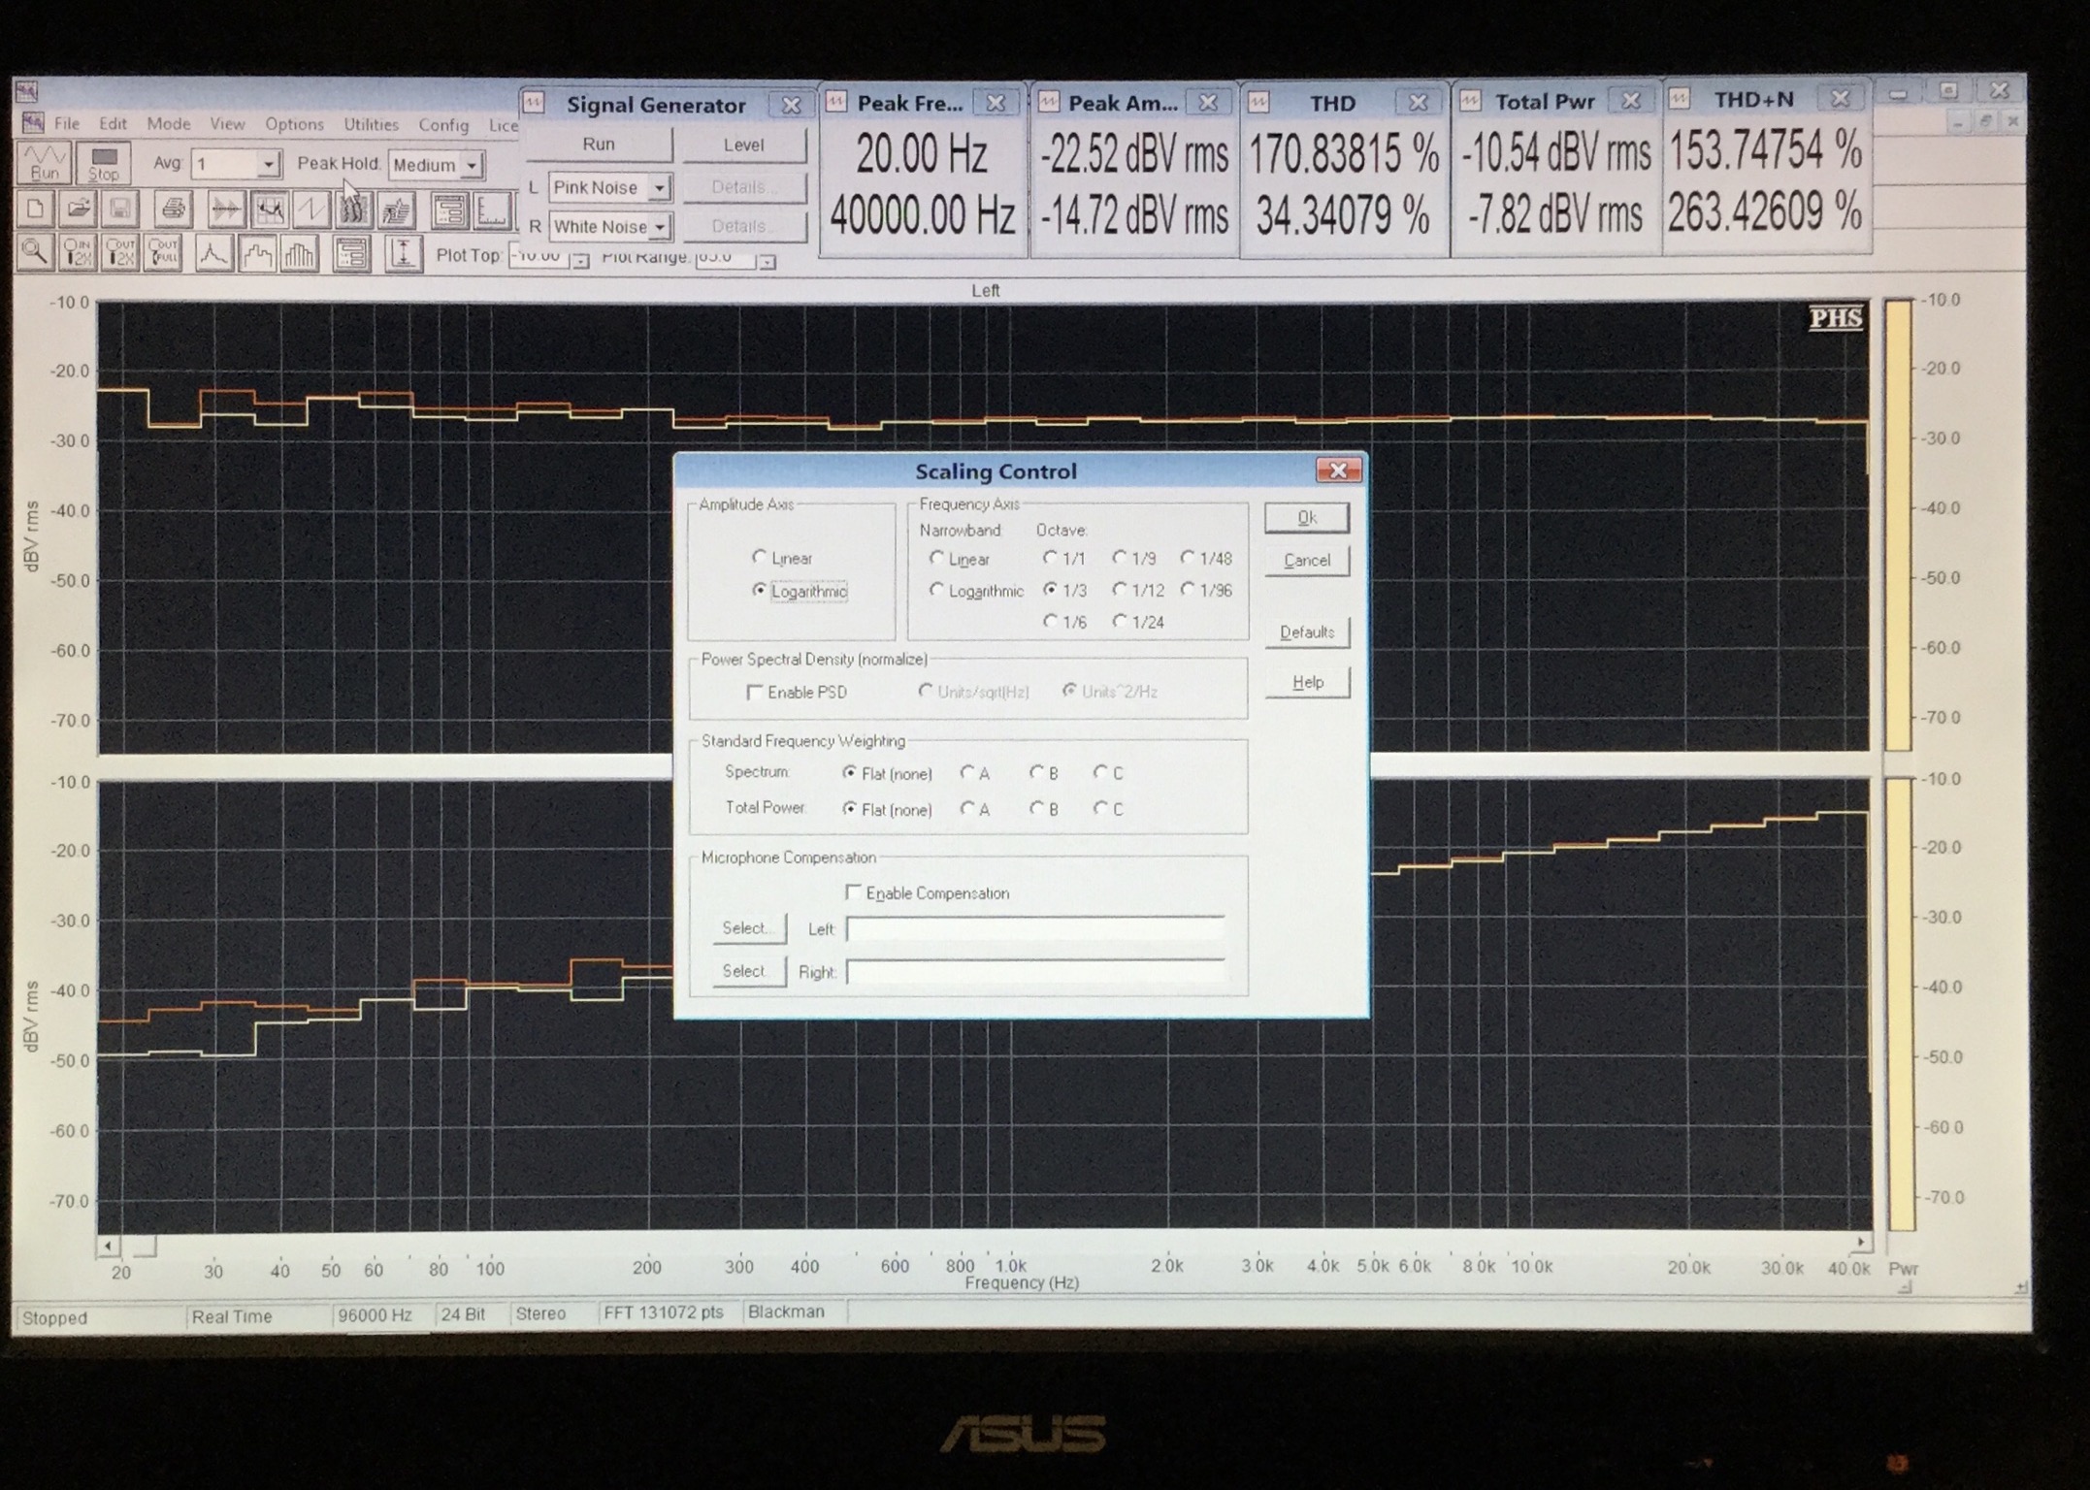Tick the Enable Compensation checkbox
This screenshot has width=2090, height=1490.
[854, 892]
